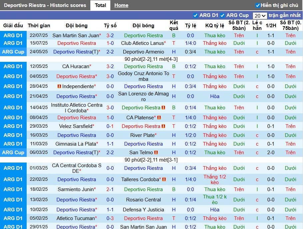Open Deportivo Armenio team link
This screenshot has width=303, height=229.
[x=143, y=52]
